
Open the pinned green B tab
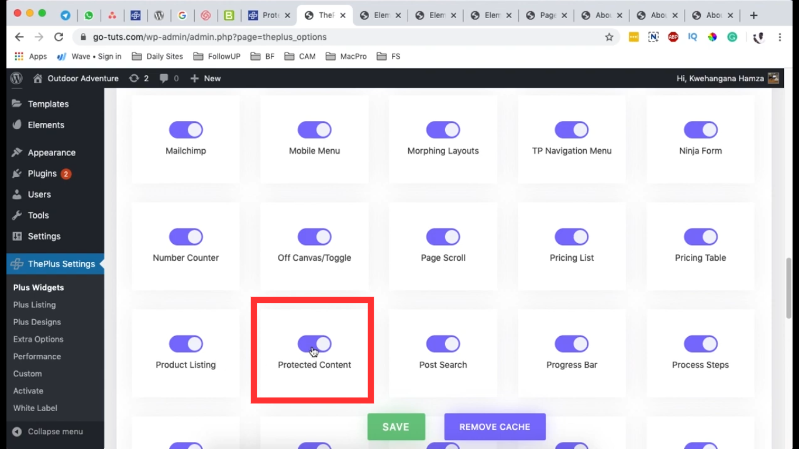[x=229, y=15]
